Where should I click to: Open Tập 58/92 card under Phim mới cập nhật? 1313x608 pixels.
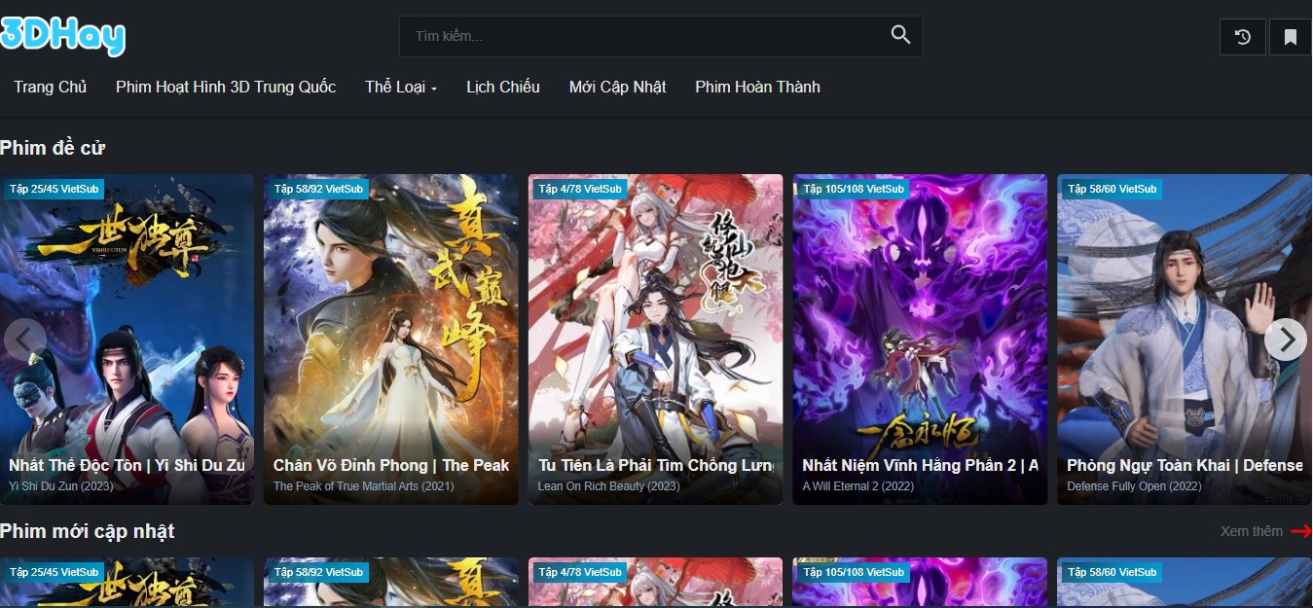click(x=391, y=583)
